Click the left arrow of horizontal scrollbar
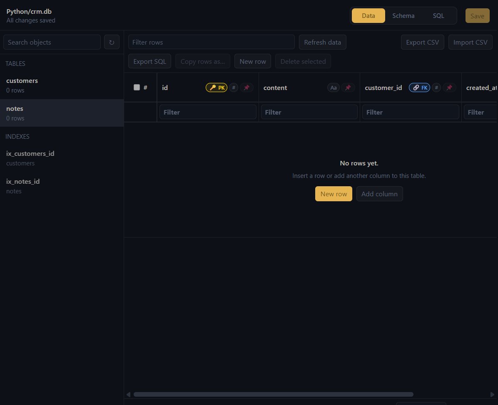The height and width of the screenshot is (405, 498). (128, 394)
